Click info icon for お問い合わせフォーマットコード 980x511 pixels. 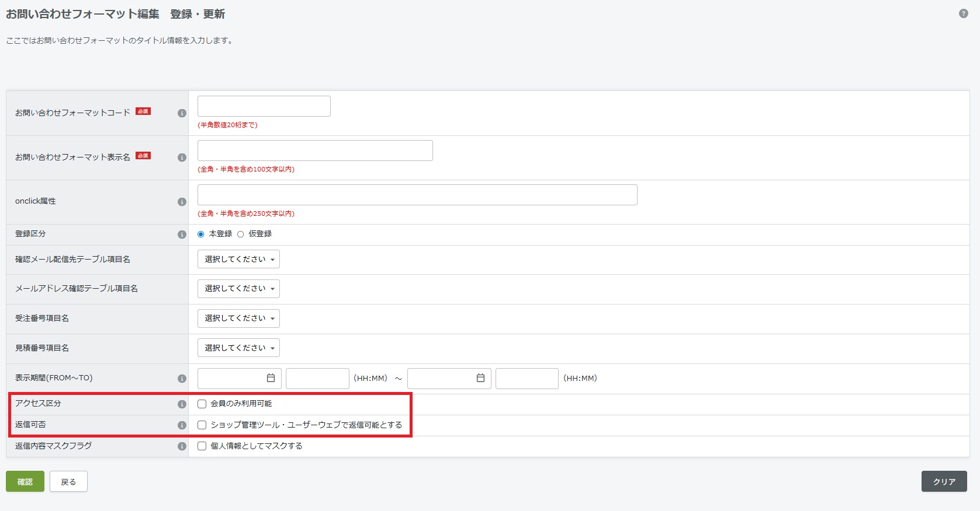(182, 113)
